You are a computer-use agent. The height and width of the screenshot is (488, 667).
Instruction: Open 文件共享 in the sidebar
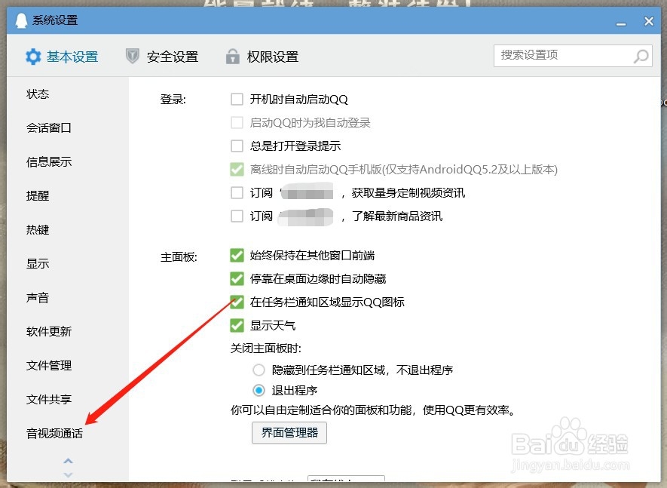(49, 399)
